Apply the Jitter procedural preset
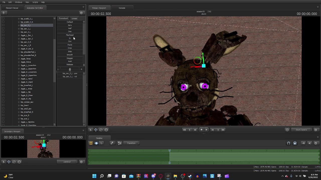The height and width of the screenshot is (180, 321). 70,51
